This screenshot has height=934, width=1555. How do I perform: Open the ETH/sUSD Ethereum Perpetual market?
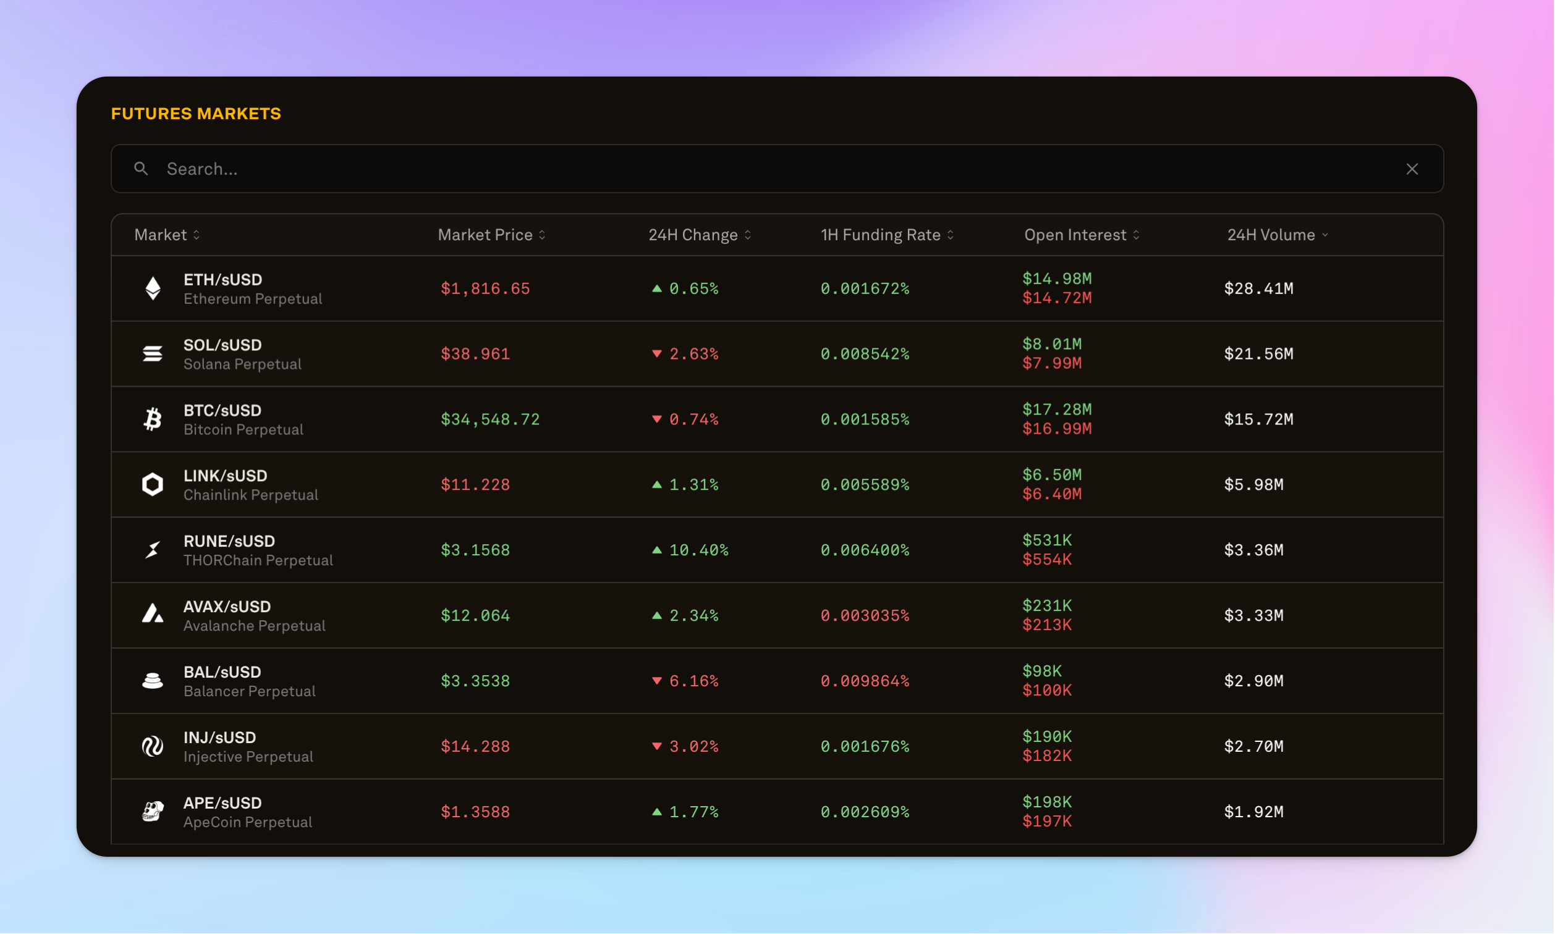tap(252, 289)
